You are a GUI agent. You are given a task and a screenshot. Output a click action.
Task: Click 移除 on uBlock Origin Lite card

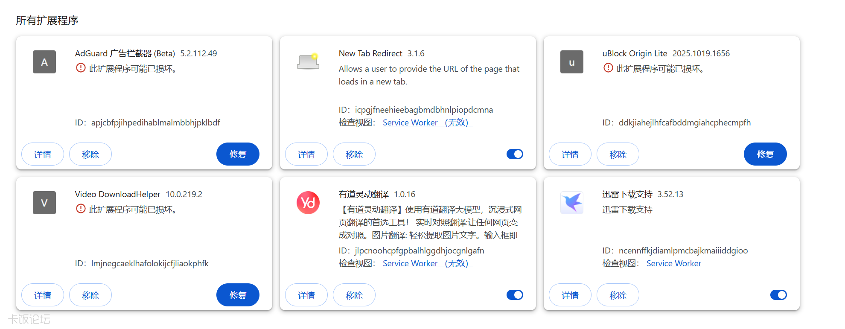click(x=618, y=154)
